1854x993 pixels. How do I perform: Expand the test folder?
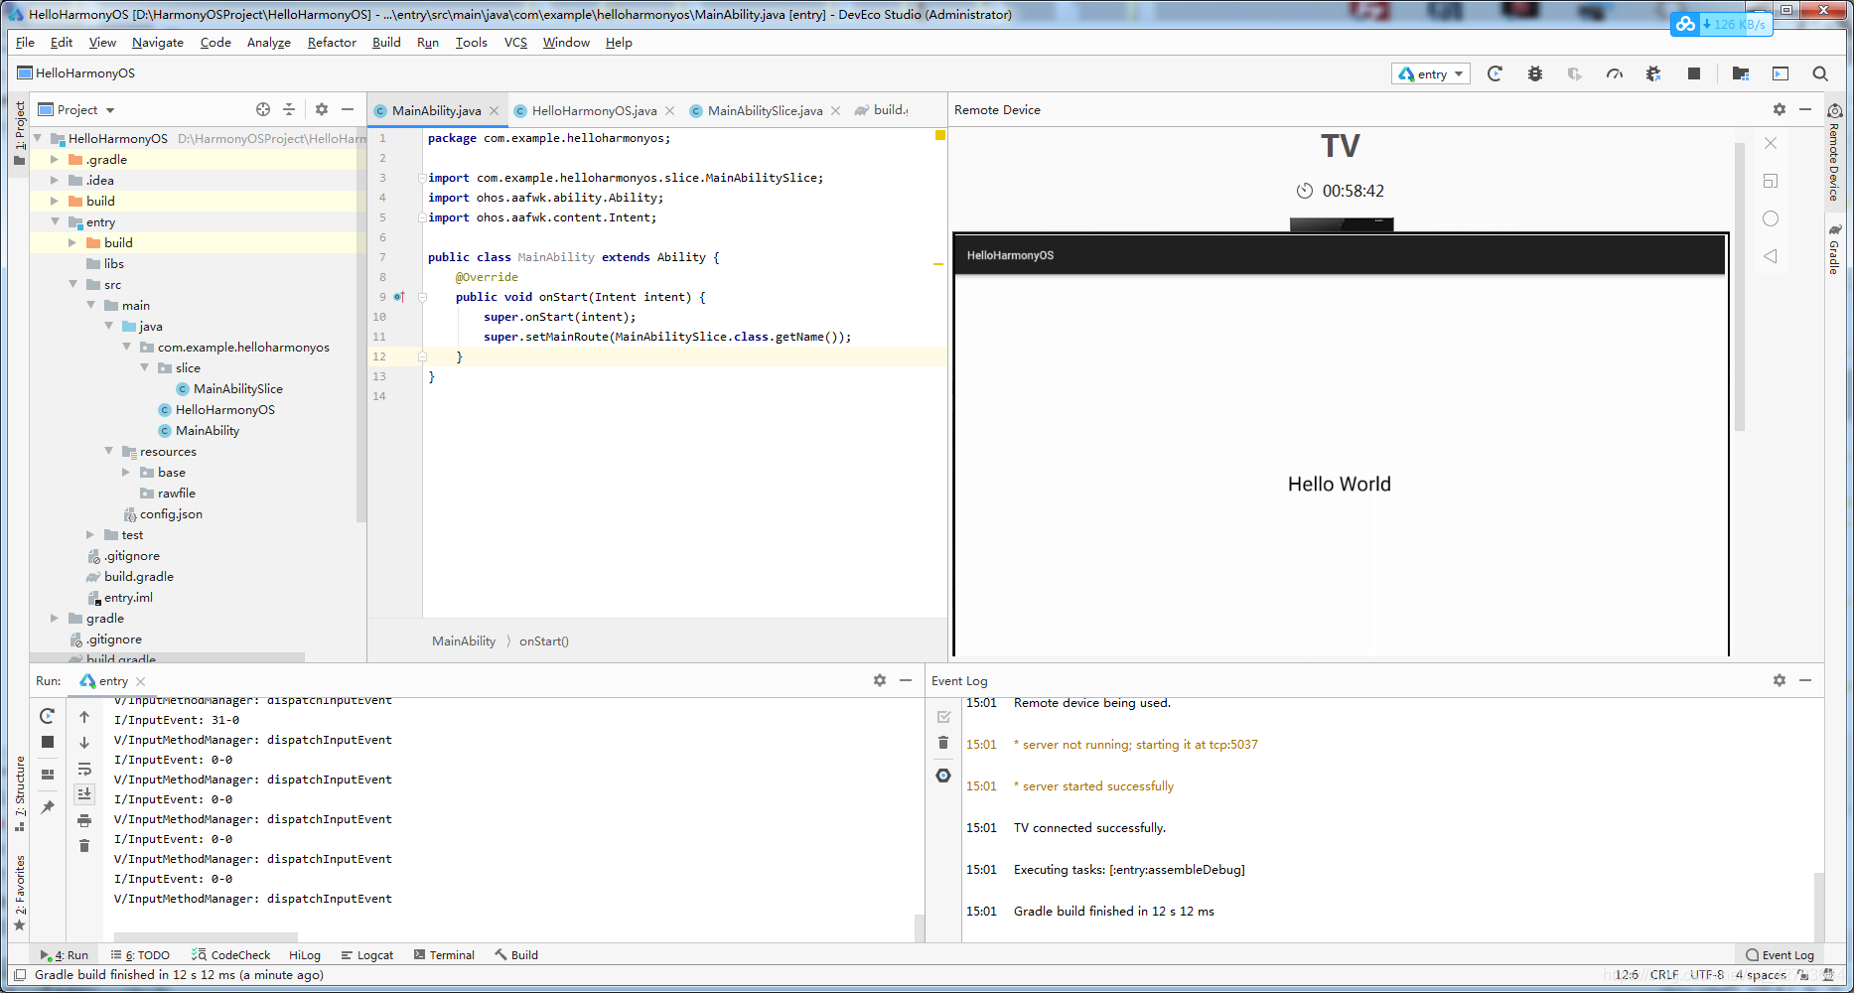pos(90,535)
